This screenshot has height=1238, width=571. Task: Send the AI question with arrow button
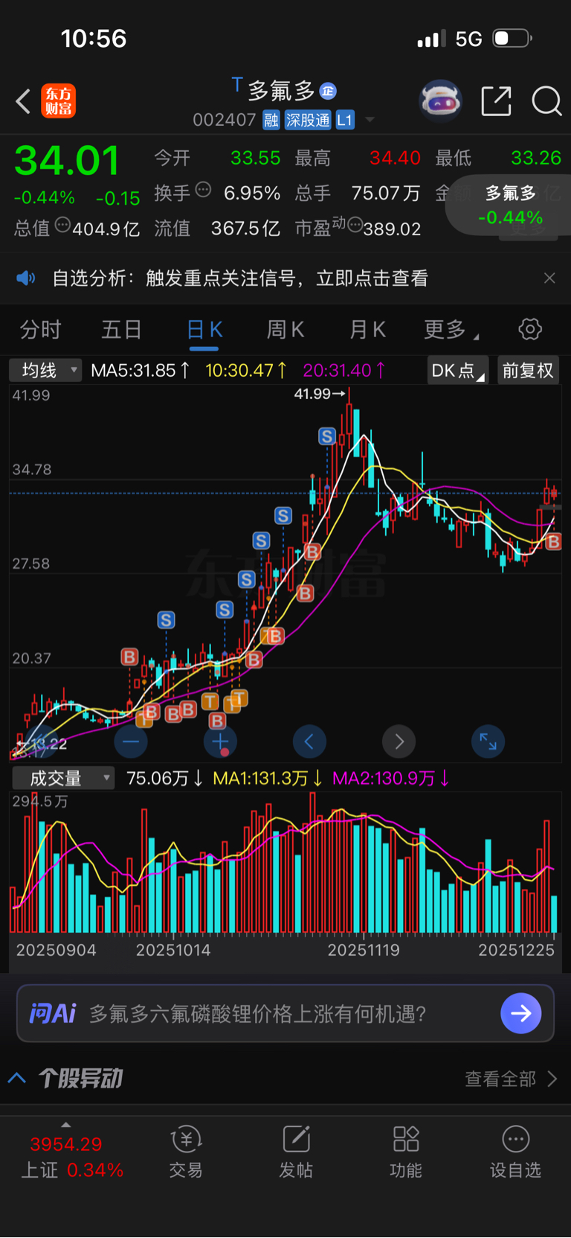[521, 1013]
